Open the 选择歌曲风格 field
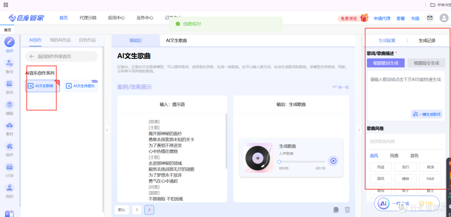Image resolution: width=451 pixels, height=217 pixels. [406, 141]
